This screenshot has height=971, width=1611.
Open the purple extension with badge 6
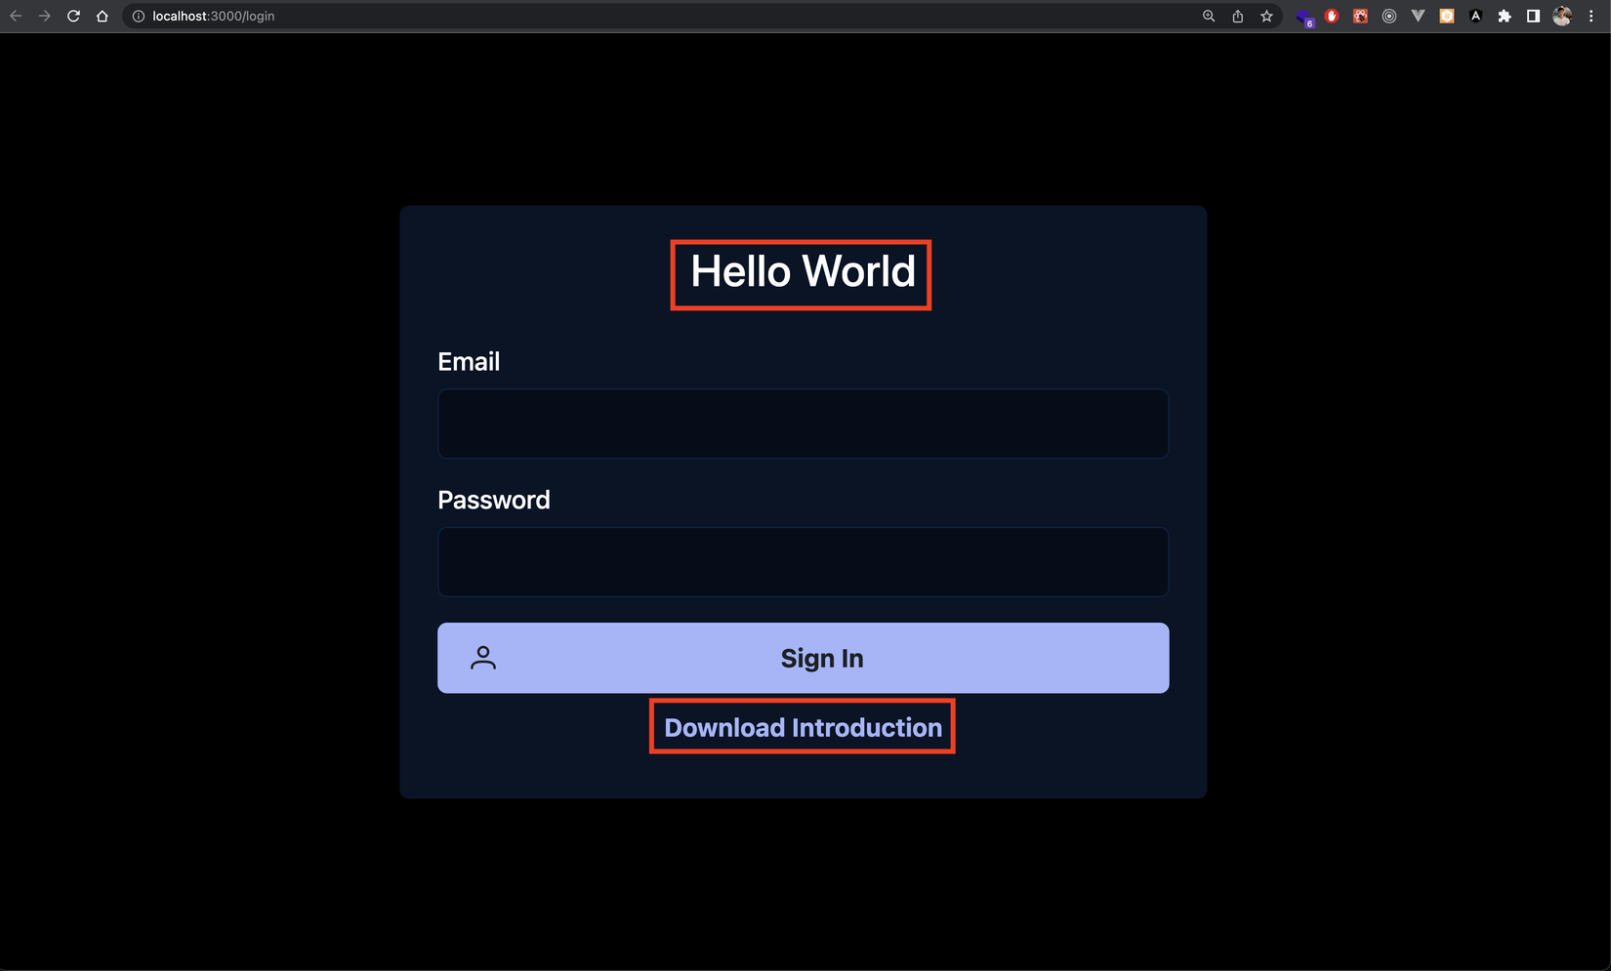tap(1305, 18)
